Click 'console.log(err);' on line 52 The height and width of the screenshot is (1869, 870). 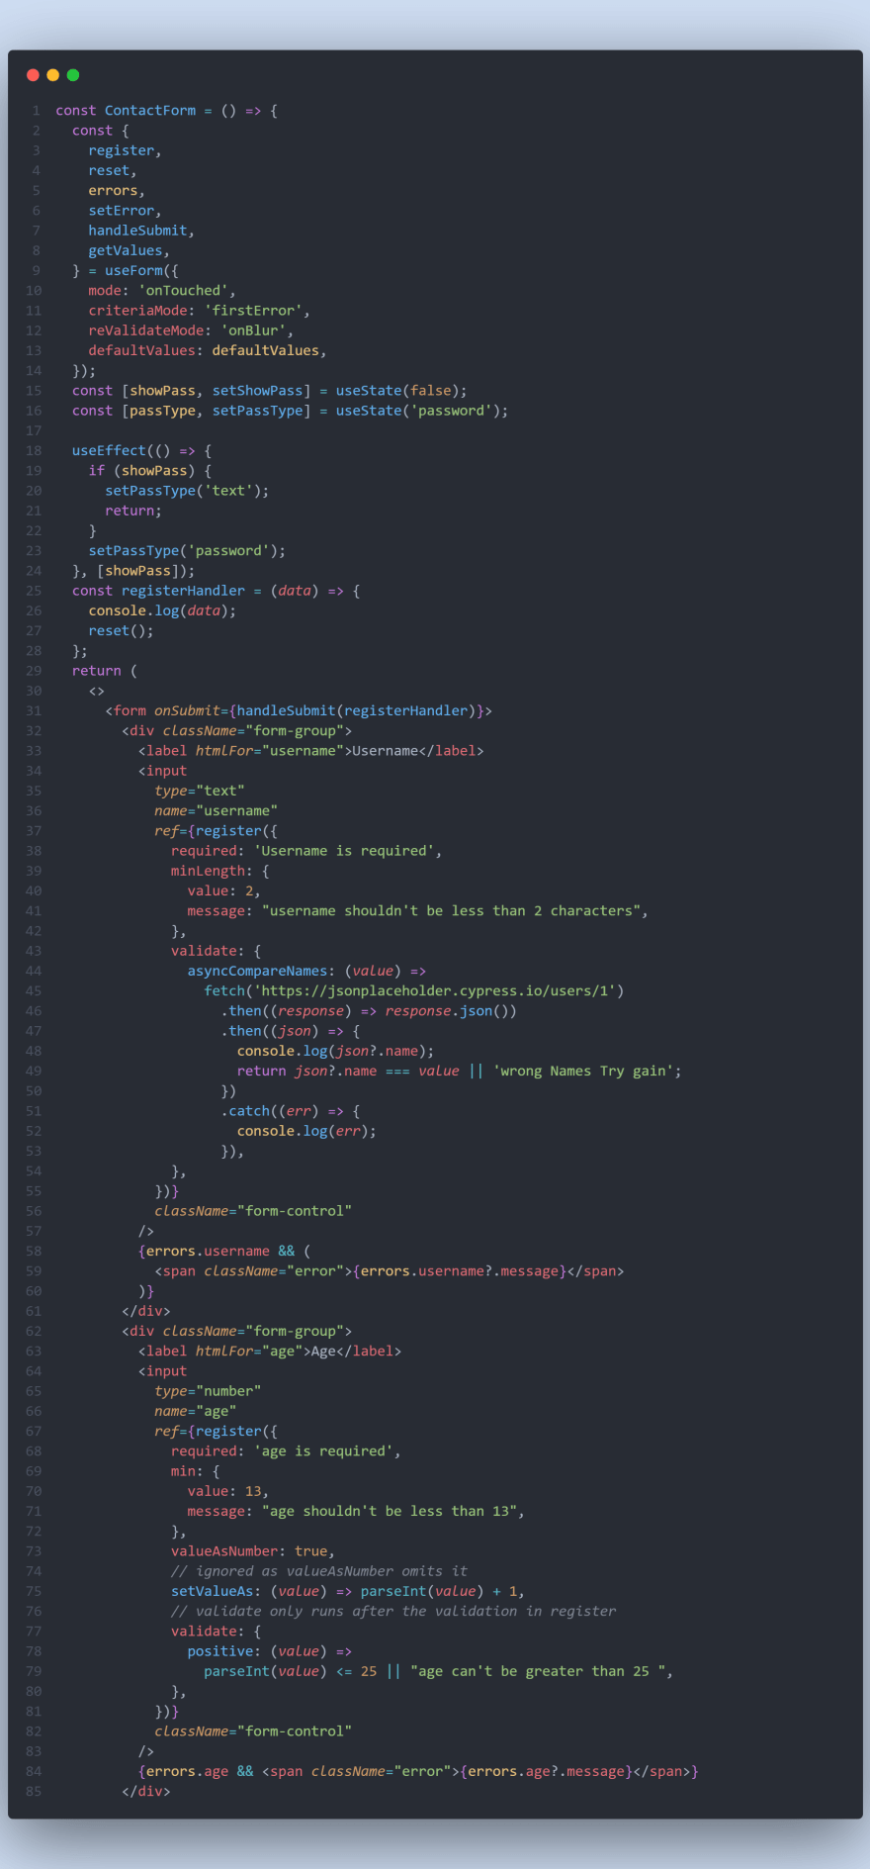click(306, 1132)
